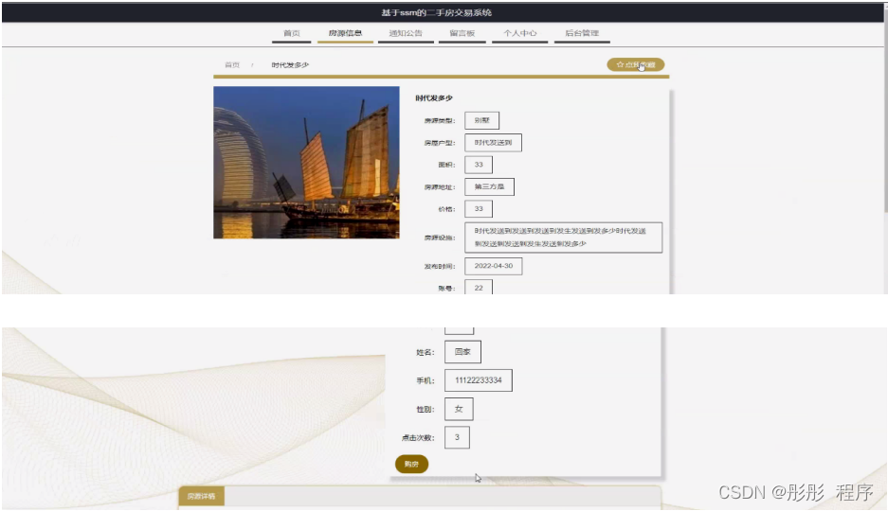Click the site title 基于ssm的二手房交易系统

point(436,12)
